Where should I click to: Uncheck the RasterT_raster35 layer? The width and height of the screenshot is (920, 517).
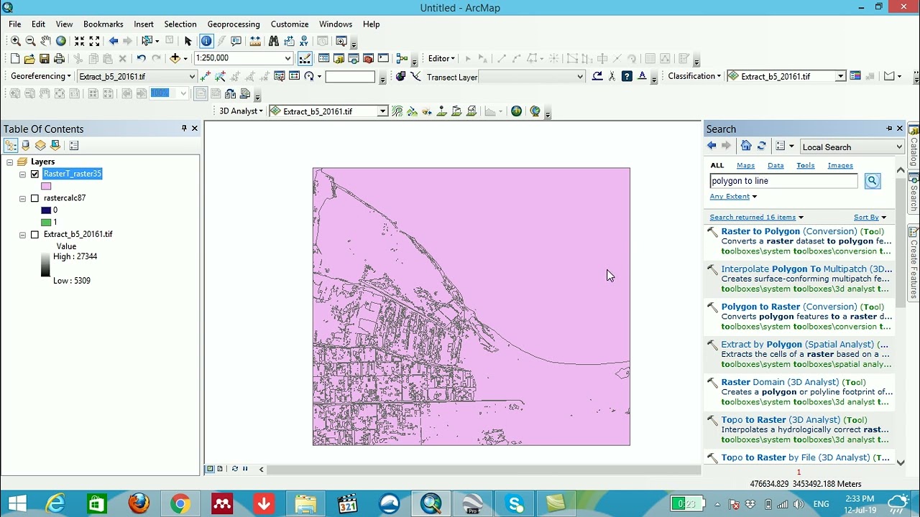34,174
